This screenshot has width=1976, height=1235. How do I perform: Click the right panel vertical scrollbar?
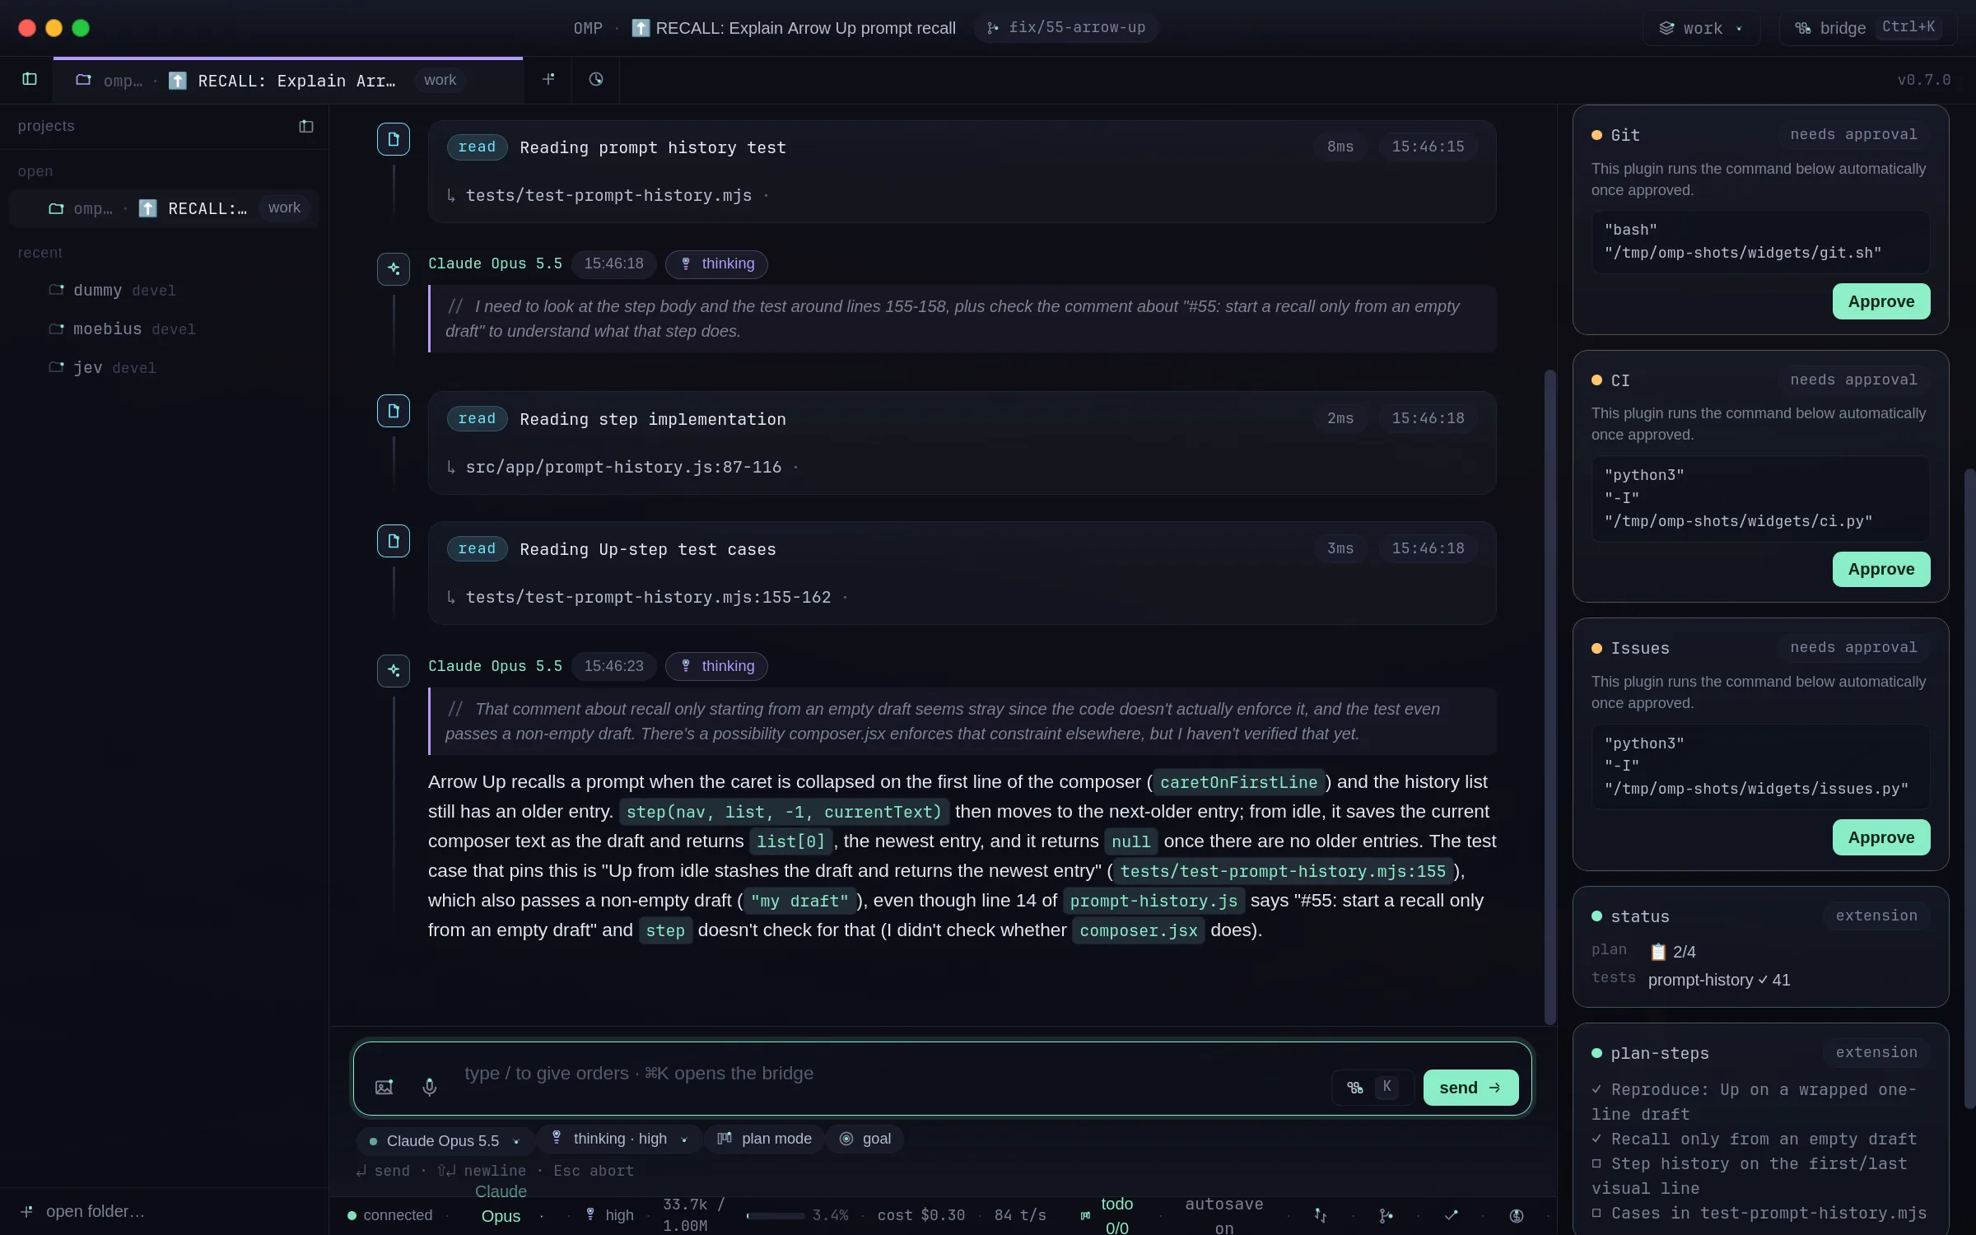pos(1969,789)
